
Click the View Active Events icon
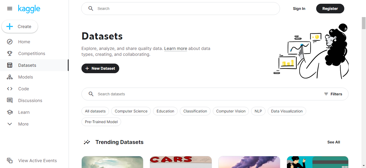pyautogui.click(x=10, y=161)
